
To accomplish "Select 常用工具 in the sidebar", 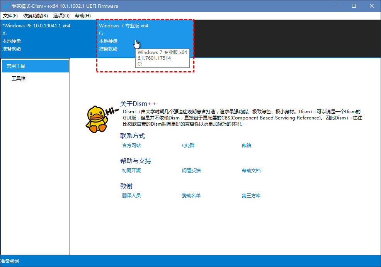I will pos(36,66).
